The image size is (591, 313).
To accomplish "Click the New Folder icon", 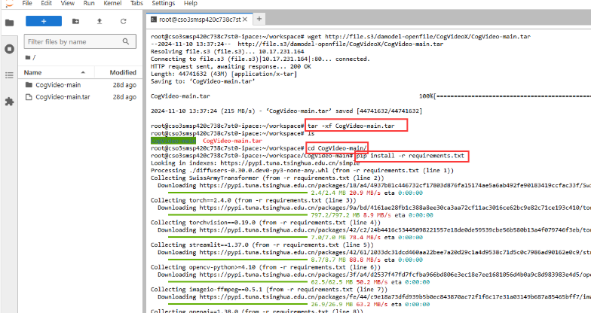I will point(75,21).
